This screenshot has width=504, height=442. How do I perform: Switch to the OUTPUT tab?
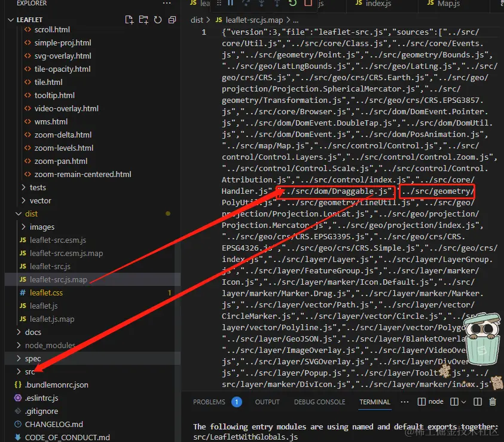point(267,402)
